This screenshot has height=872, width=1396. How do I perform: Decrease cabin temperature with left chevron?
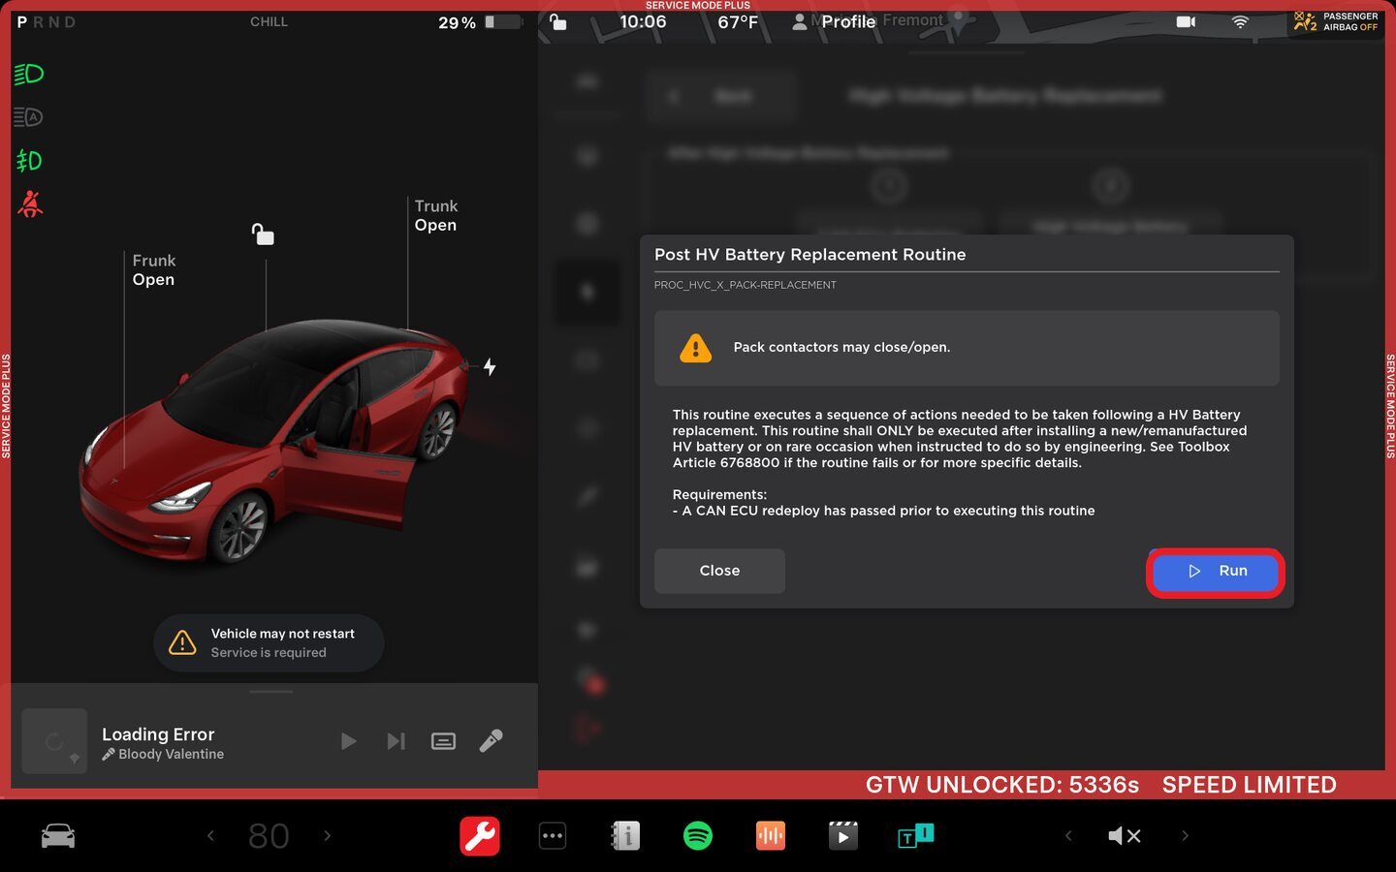[210, 836]
